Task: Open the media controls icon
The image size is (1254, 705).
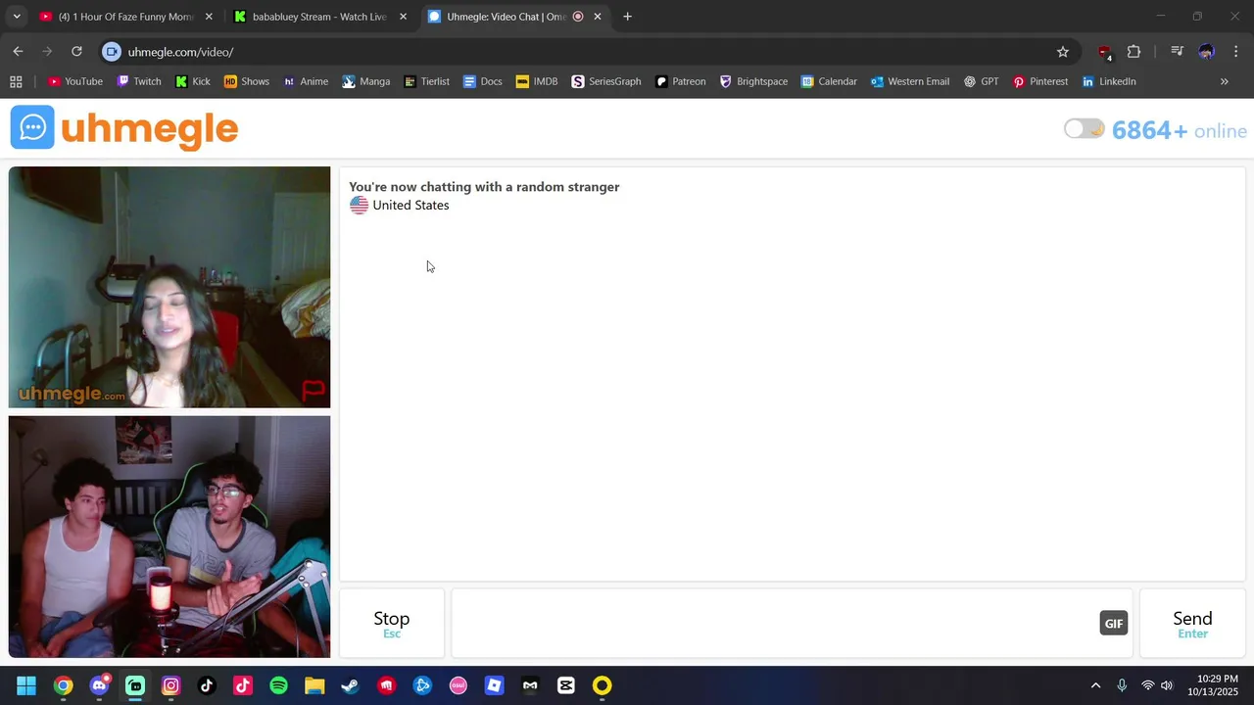Action: (x=1178, y=52)
